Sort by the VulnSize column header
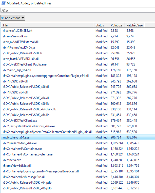Viewport: 155px width, 193px height. point(117,25)
